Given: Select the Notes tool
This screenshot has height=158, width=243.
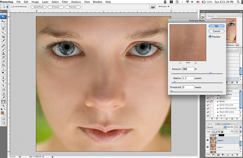Looking at the screenshot, I should click(3, 94).
